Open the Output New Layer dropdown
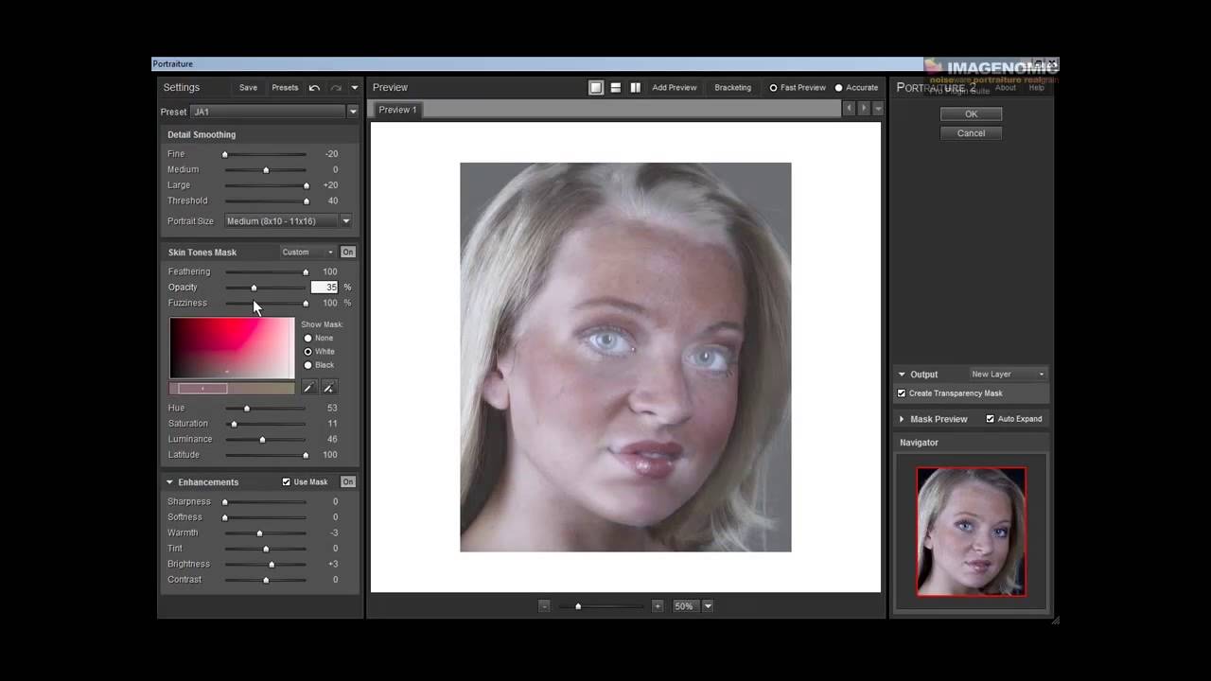The image size is (1211, 681). coord(1008,375)
